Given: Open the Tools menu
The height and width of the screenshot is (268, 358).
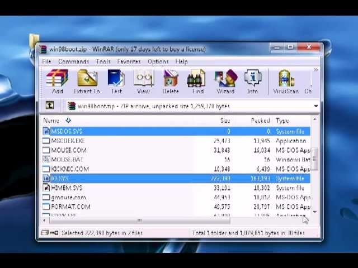Looking at the screenshot, I should 103,61.
